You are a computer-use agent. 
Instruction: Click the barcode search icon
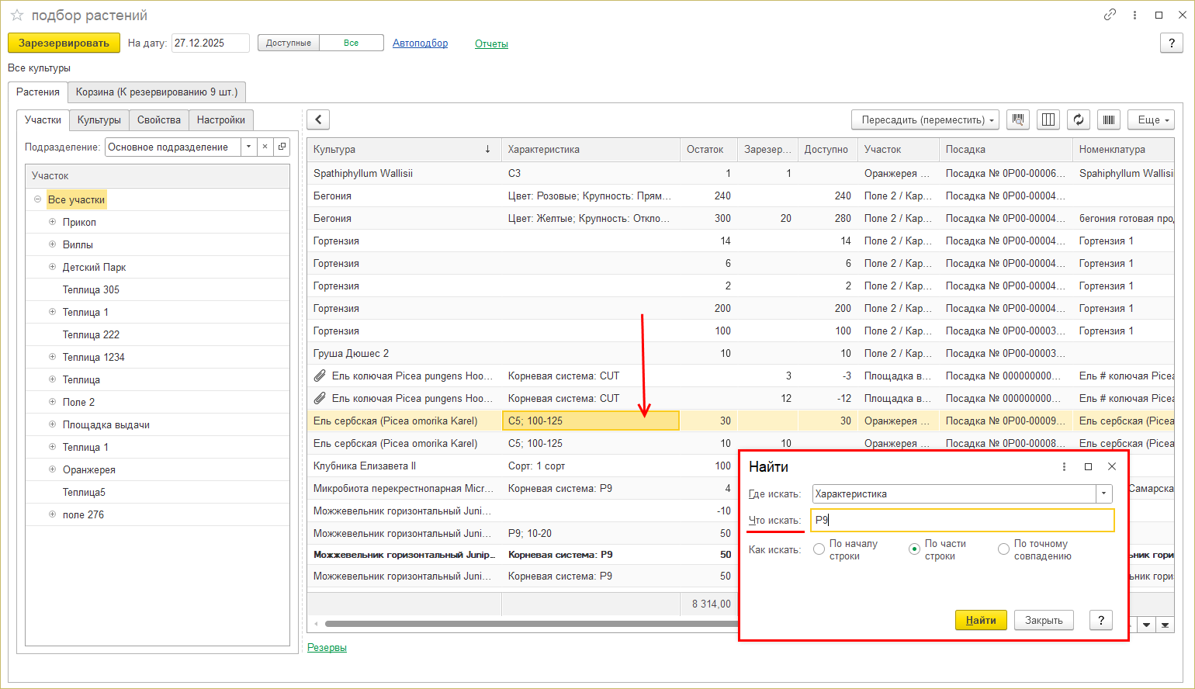1018,119
